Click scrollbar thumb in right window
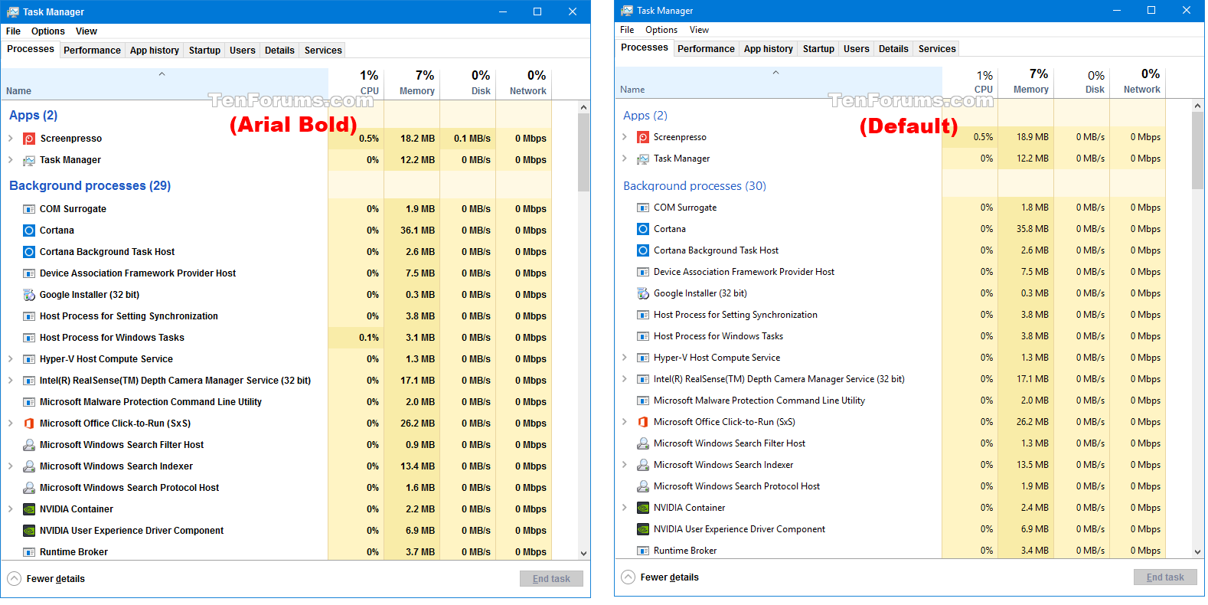This screenshot has height=605, width=1208. pyautogui.click(x=1198, y=149)
